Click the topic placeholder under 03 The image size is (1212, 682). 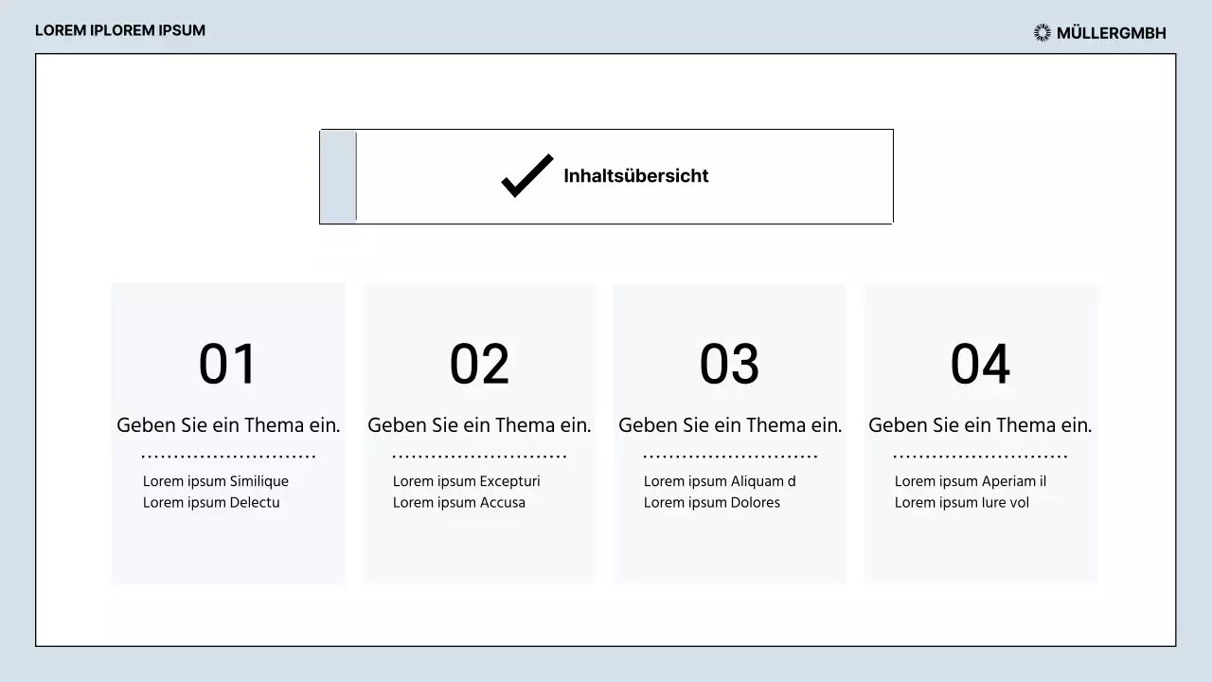point(730,425)
